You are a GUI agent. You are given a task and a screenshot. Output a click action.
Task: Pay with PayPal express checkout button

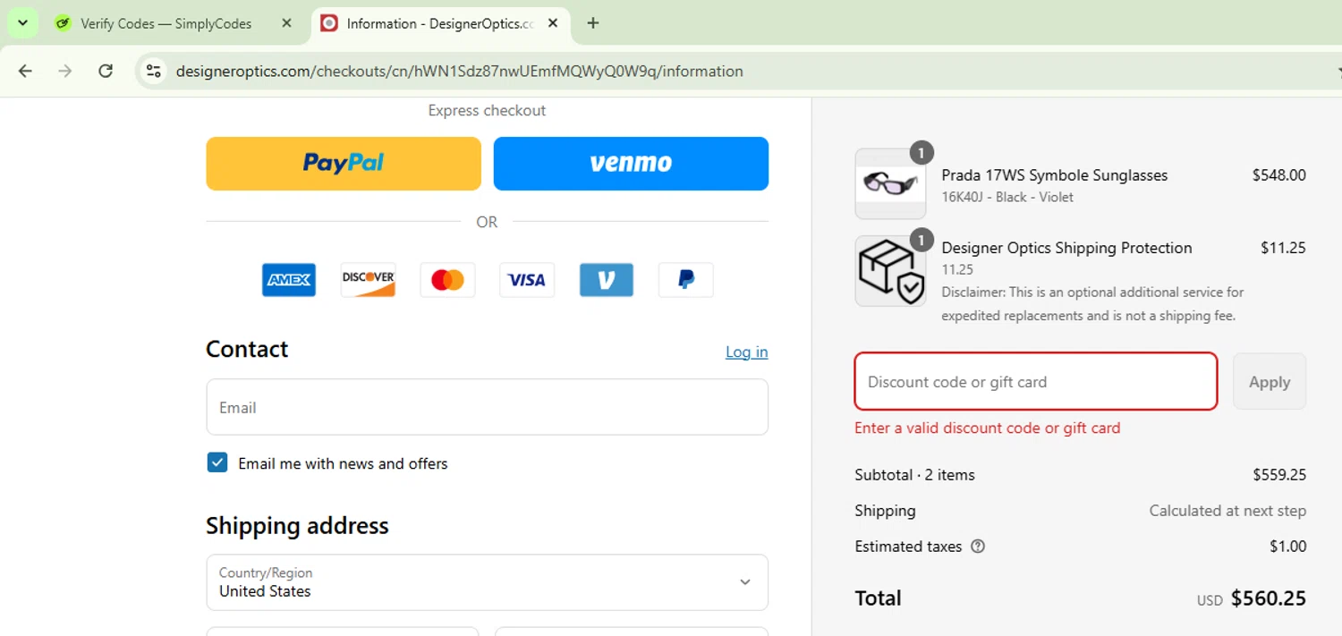344,164
